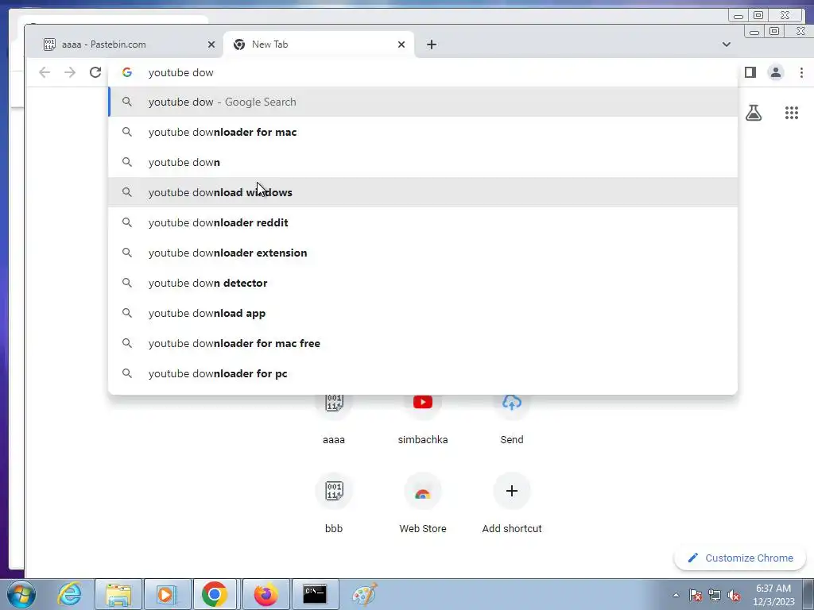814x610 pixels.
Task: Open the Windows Start orb
Action: pyautogui.click(x=21, y=594)
